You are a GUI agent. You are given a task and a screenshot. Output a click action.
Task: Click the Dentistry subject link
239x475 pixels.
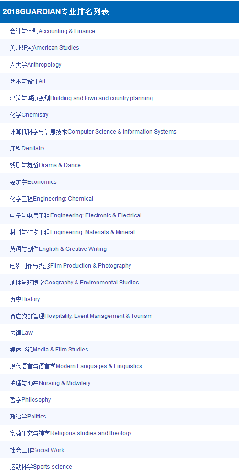[27, 148]
